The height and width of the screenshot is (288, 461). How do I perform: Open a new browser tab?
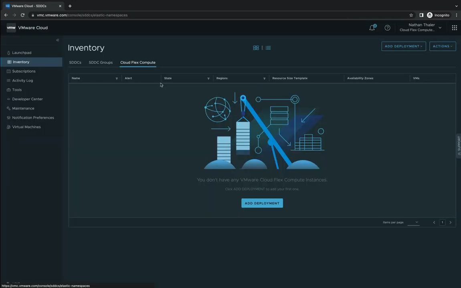point(70,6)
